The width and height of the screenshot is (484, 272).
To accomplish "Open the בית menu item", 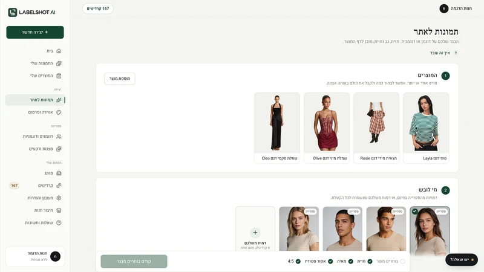I will [35, 51].
